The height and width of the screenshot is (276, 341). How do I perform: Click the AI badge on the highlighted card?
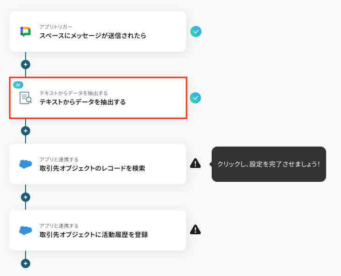18,85
